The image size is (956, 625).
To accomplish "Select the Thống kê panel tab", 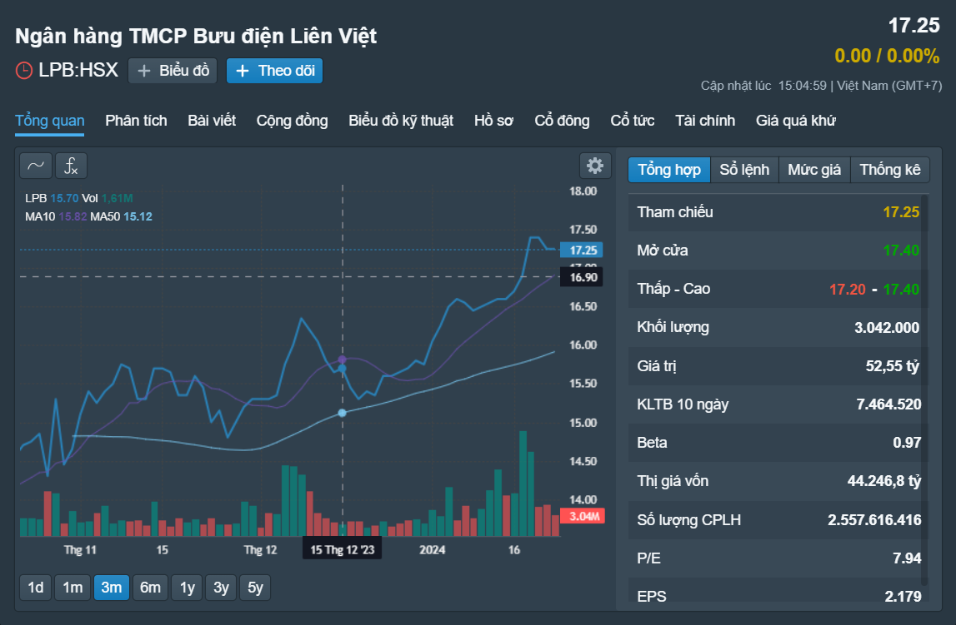I will [890, 170].
